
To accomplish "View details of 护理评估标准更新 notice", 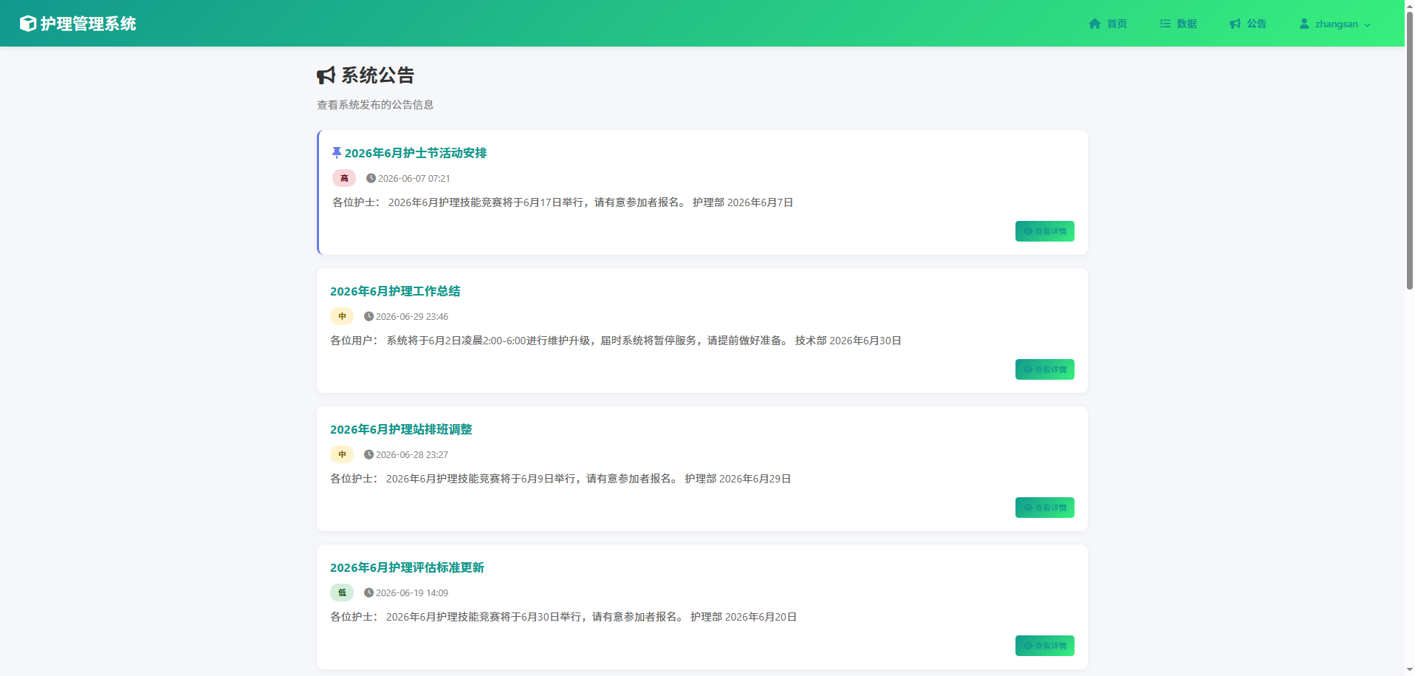I will [x=1044, y=646].
